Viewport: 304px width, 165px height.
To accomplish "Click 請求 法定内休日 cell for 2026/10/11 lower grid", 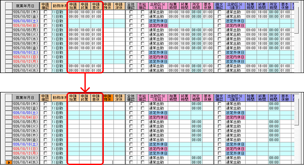I will (235, 149).
